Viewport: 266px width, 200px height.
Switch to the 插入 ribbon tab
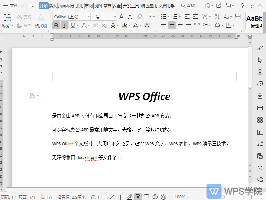[53, 6]
